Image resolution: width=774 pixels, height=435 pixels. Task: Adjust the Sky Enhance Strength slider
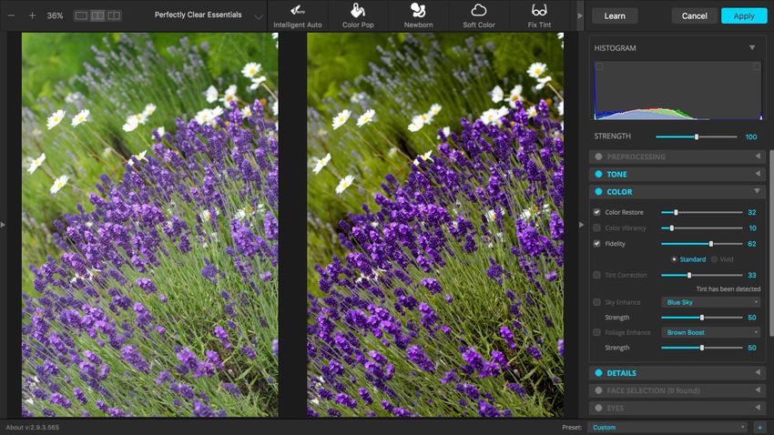[x=702, y=318]
